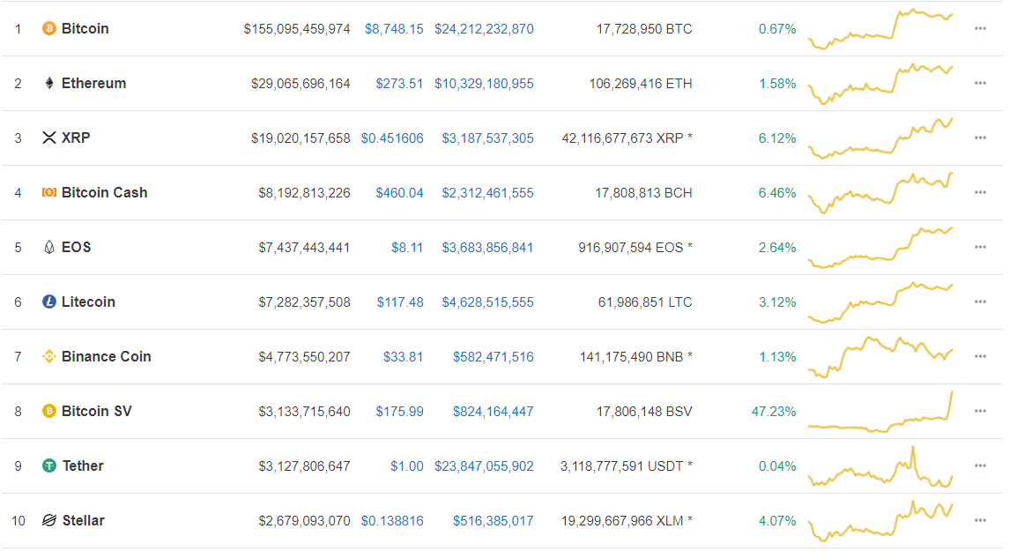
Task: Open the more options menu for Tether
Action: 980,465
